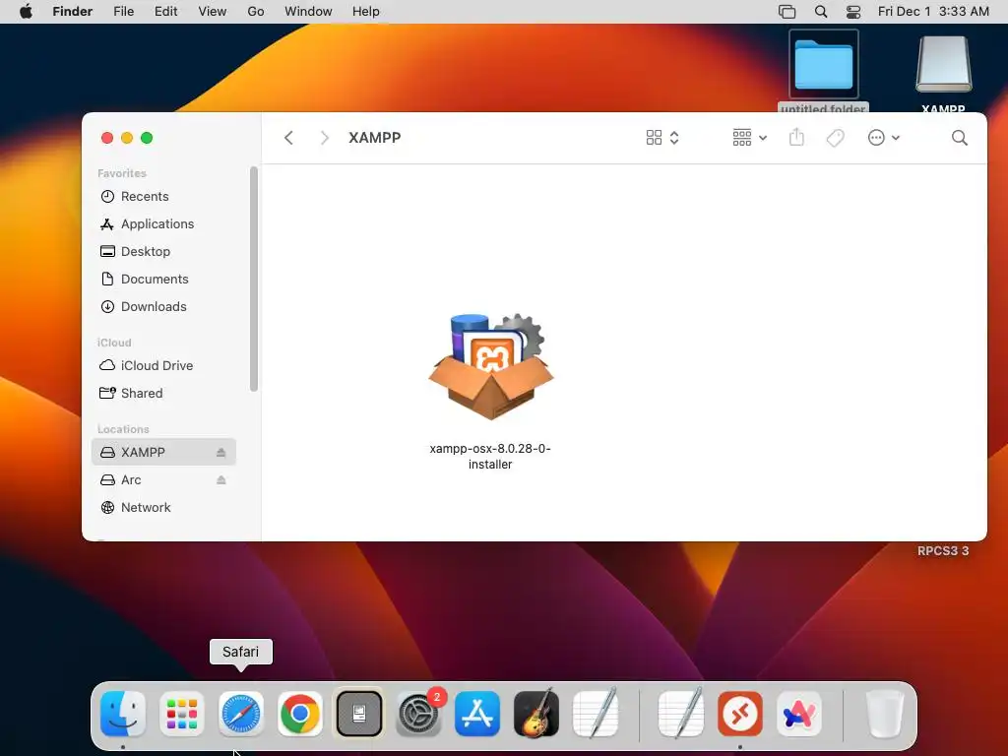This screenshot has height=756, width=1008.
Task: Click the Stage Manager menu bar icon
Action: pos(787,12)
